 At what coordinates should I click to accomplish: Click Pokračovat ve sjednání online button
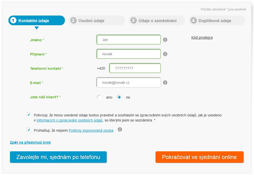pos(200,157)
